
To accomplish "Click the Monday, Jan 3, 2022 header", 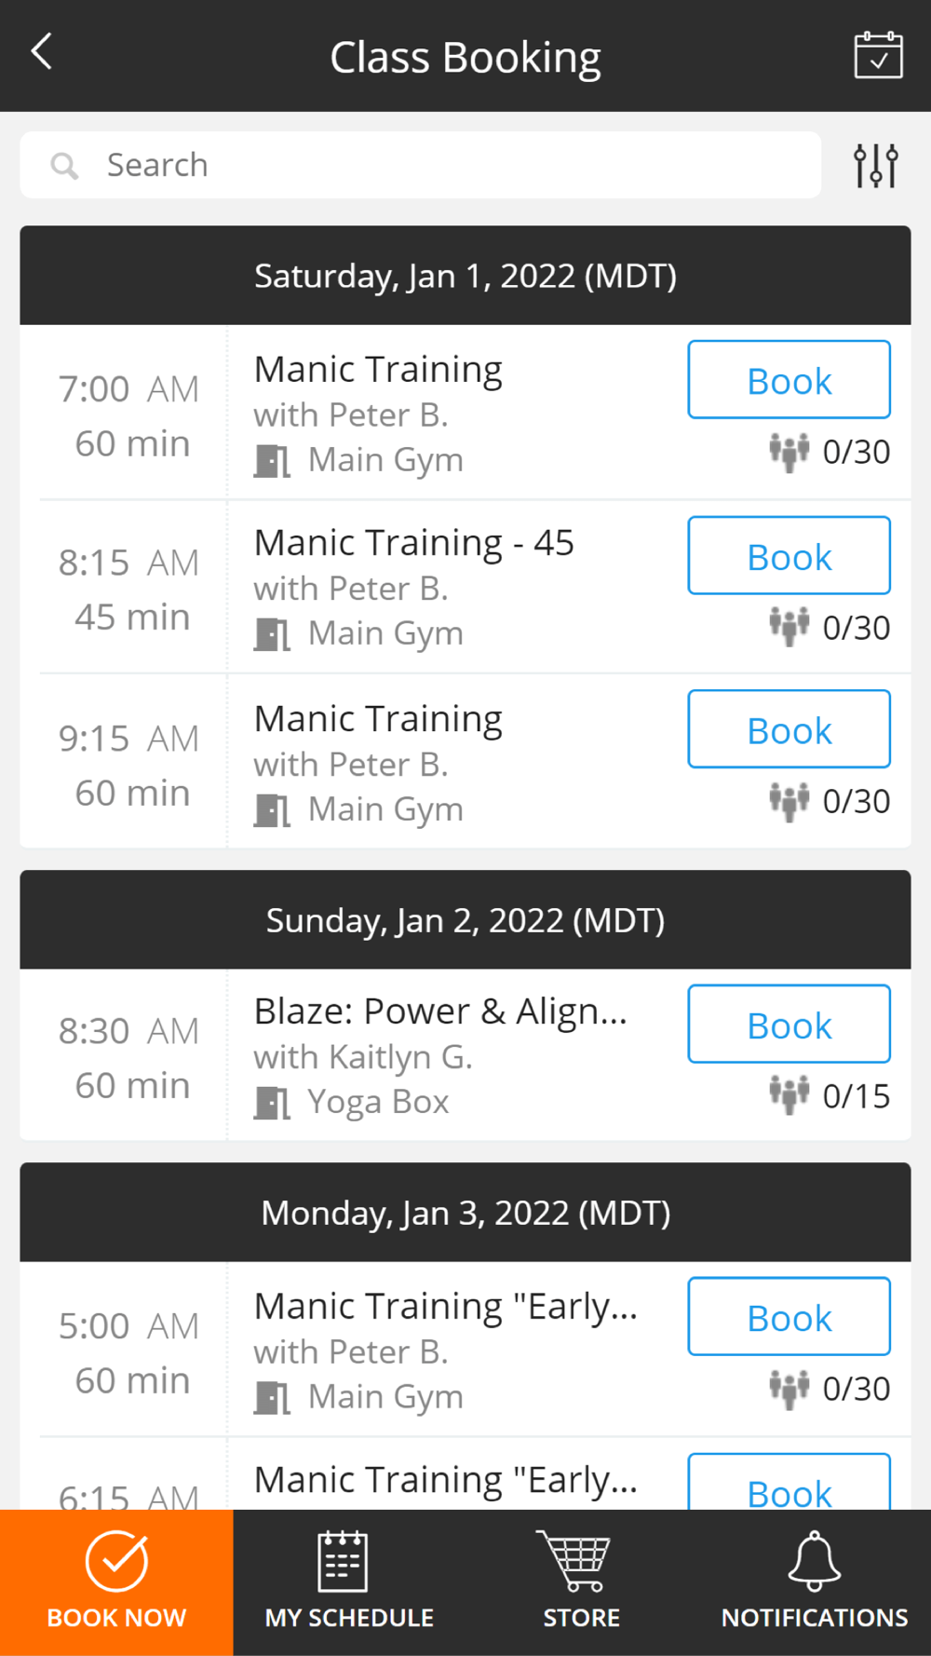I will coord(465,1213).
